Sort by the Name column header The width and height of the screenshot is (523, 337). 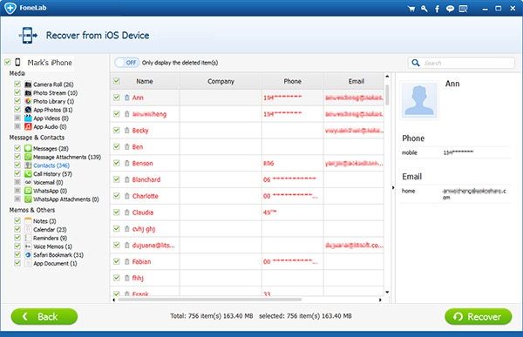(x=145, y=81)
